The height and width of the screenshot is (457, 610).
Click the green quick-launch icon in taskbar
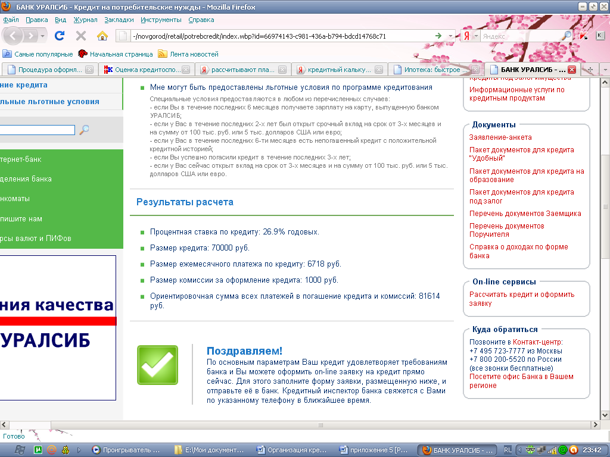point(38,450)
